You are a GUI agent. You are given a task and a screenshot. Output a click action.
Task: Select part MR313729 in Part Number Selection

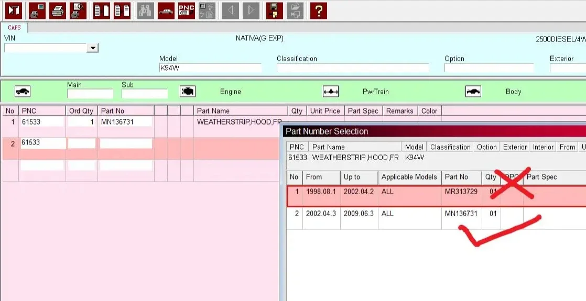[x=461, y=192]
